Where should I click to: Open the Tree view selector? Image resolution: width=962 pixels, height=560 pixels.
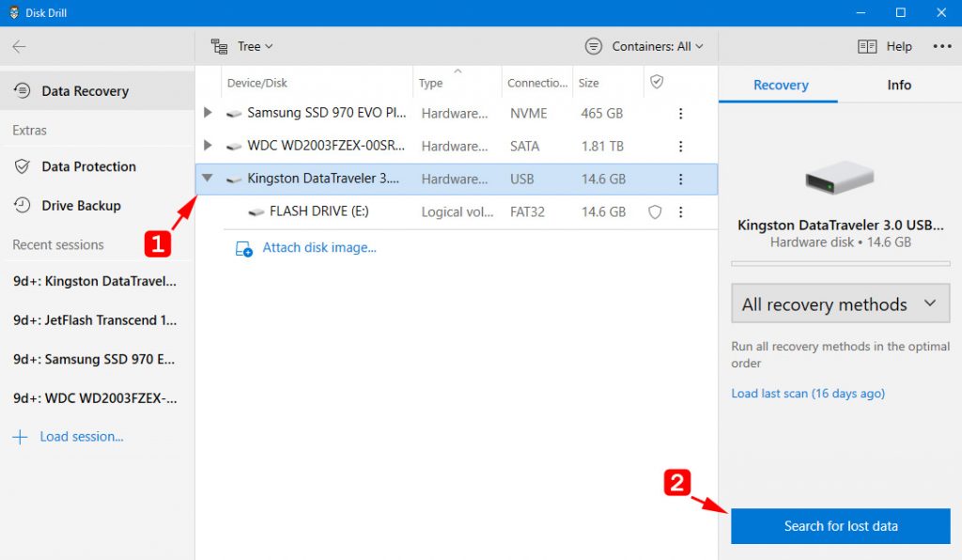click(x=240, y=45)
